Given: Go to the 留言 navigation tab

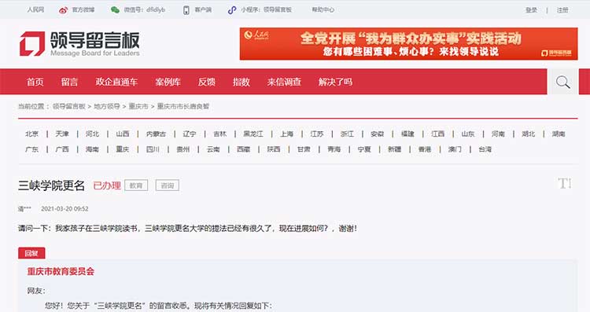Looking at the screenshot, I should click(x=69, y=82).
